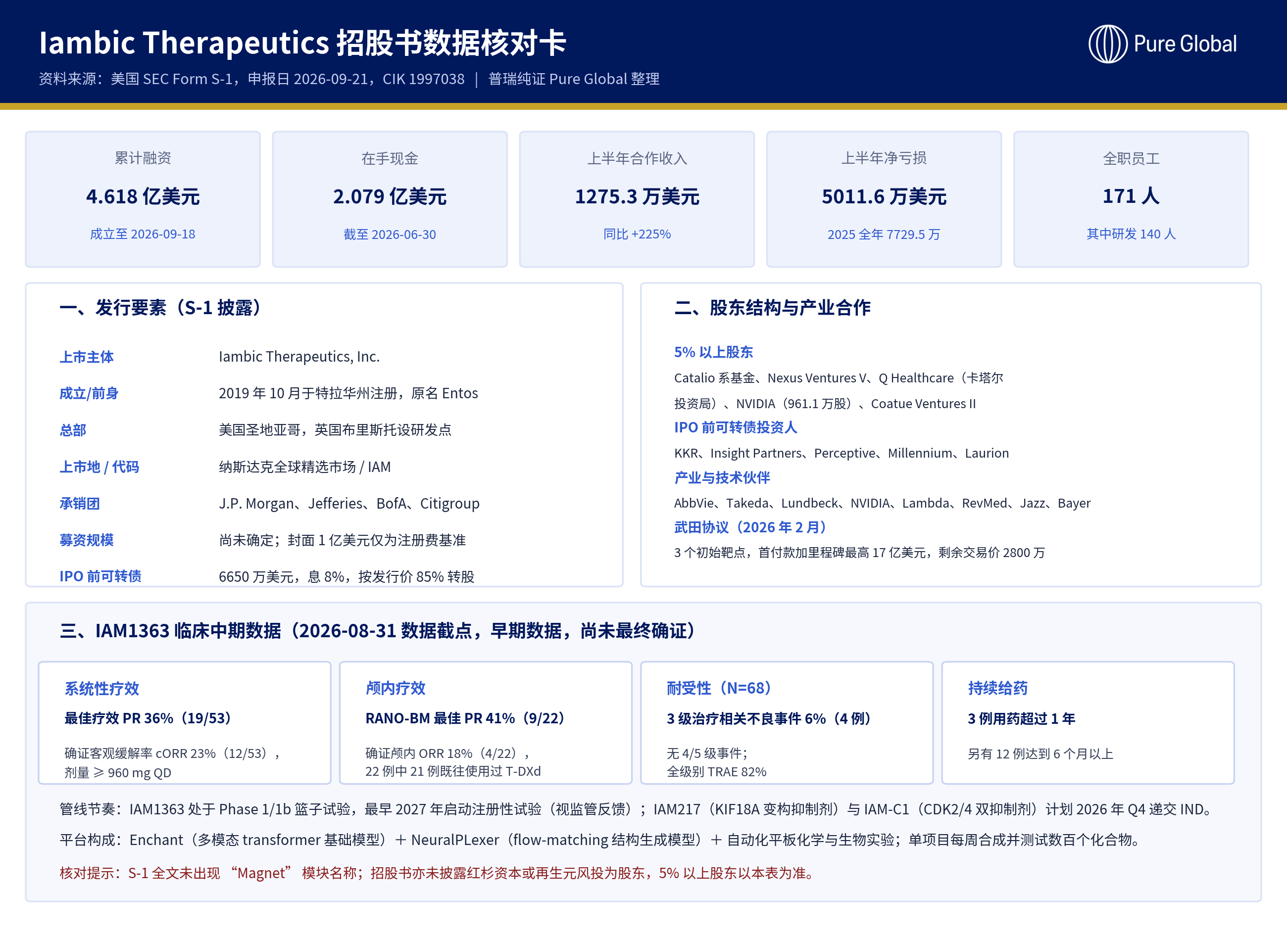Select '最佳疗效 PR 36%（19/53）'
1287x940 pixels.
[x=148, y=718]
